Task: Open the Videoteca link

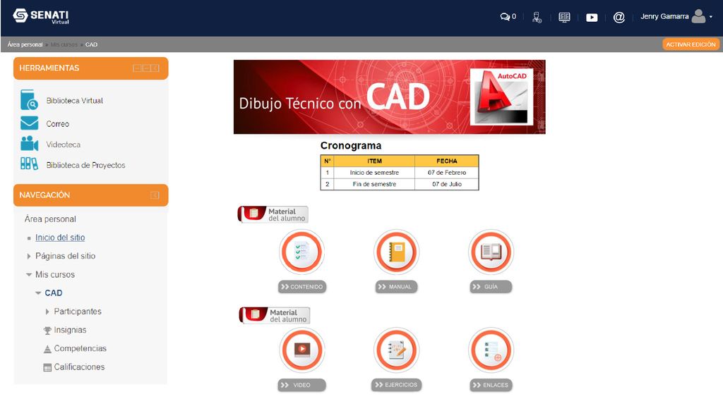Action: point(63,144)
